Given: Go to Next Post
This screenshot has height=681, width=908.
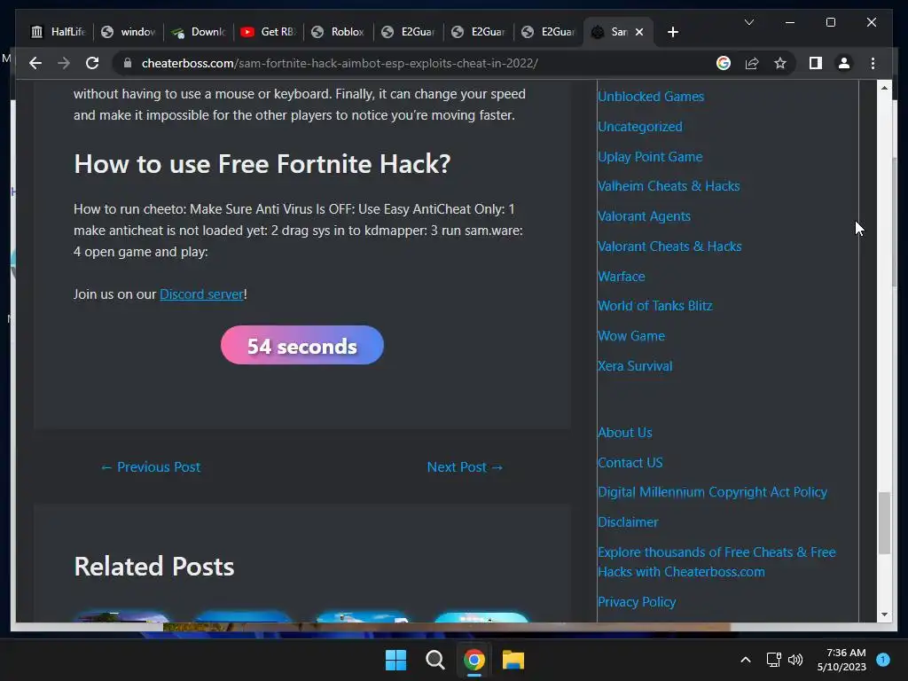Looking at the screenshot, I should pyautogui.click(x=465, y=466).
